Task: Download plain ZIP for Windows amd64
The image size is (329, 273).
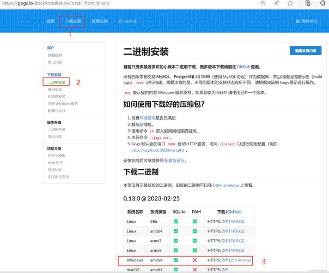Action: point(225,260)
